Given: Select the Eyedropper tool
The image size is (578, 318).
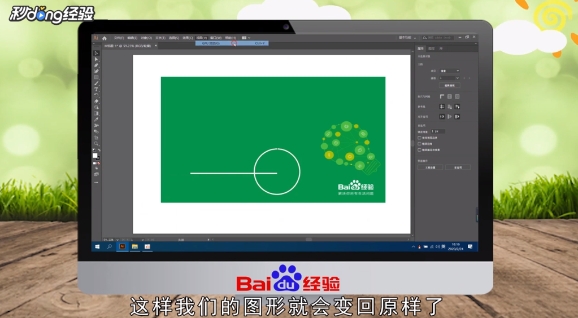Looking at the screenshot, I should (x=96, y=120).
